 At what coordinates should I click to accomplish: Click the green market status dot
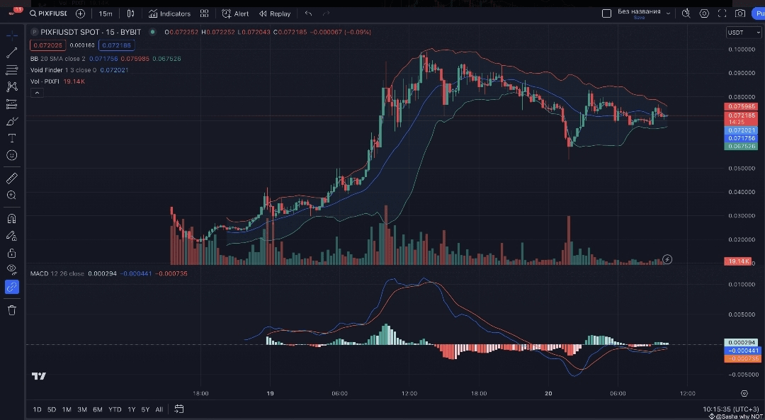153,32
